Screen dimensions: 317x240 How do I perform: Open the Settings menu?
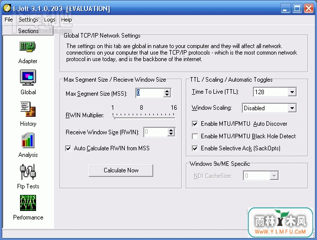tap(29, 20)
